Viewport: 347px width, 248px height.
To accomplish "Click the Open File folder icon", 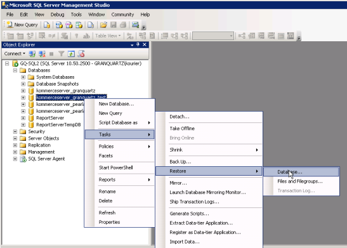I will click(103, 25).
